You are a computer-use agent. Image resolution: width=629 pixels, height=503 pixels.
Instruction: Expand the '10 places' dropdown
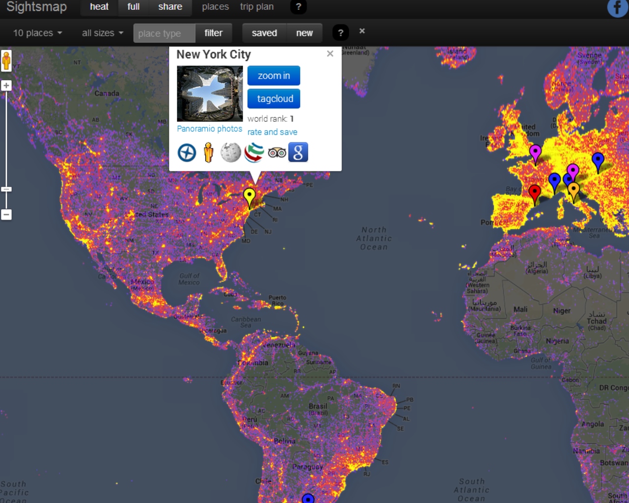(38, 33)
